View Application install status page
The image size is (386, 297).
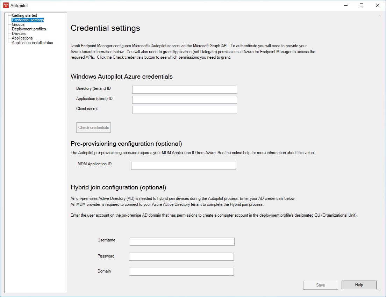(32, 43)
